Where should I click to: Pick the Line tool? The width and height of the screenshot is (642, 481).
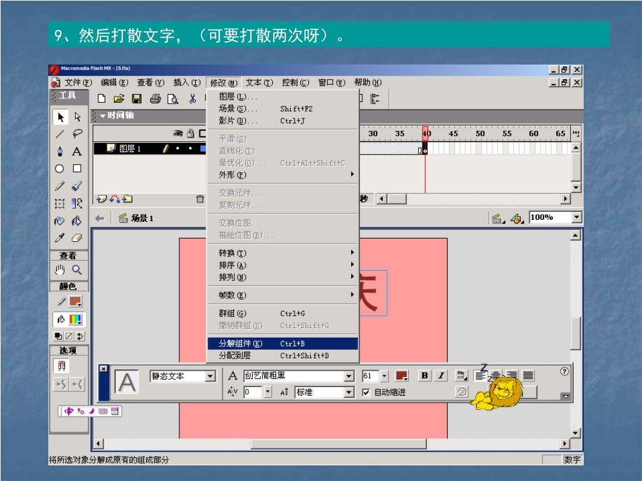(60, 134)
